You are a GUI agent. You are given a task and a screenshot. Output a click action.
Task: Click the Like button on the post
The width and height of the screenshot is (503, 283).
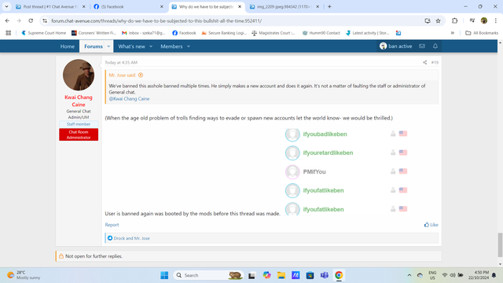click(431, 225)
